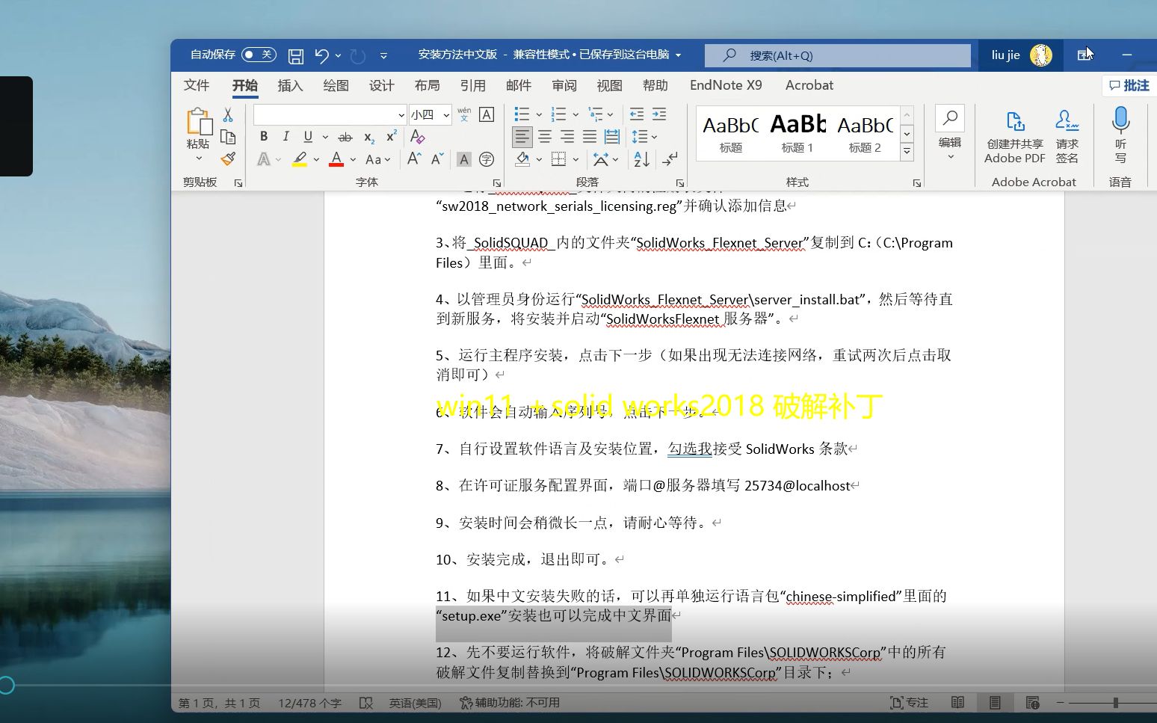
Task: Decrease font size with A down icon
Action: (437, 159)
